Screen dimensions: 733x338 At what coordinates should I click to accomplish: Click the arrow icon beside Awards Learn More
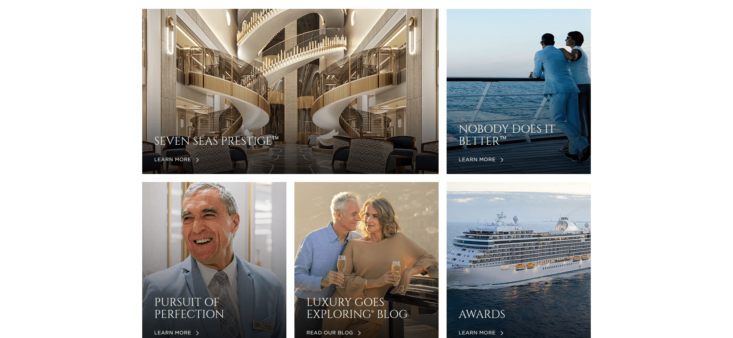tap(502, 333)
